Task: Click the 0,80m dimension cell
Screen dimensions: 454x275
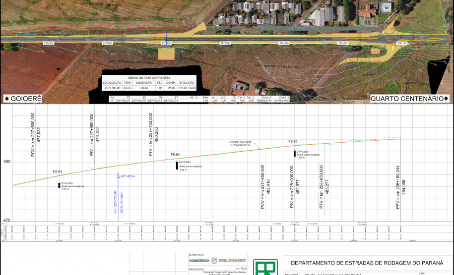Action: (144, 88)
